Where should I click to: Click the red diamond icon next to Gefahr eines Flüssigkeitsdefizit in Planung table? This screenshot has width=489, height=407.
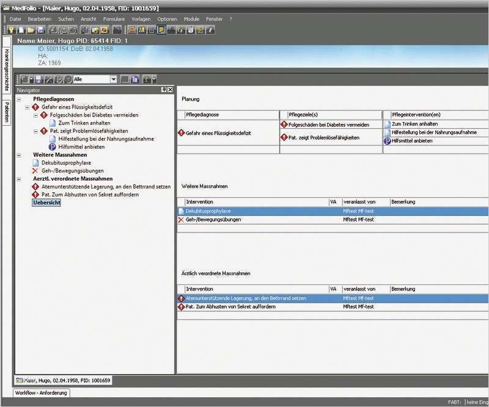[181, 133]
